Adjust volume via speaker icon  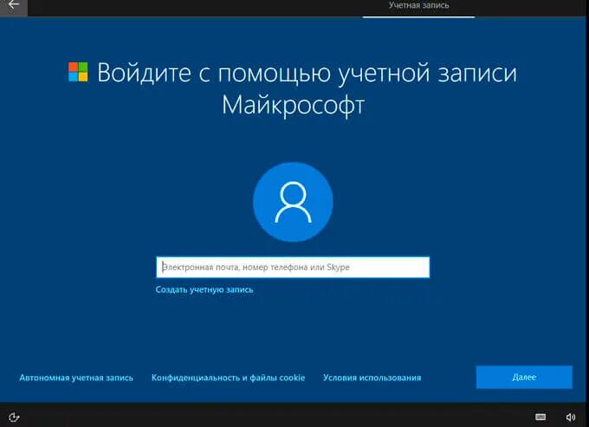click(x=570, y=417)
